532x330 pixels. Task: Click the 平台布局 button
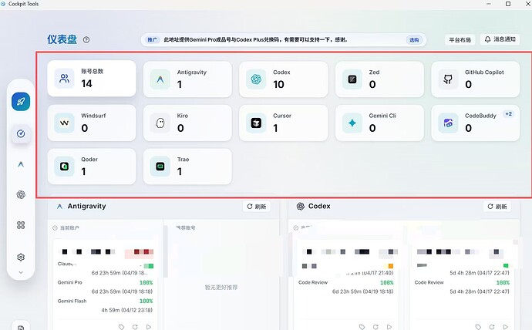(x=460, y=39)
